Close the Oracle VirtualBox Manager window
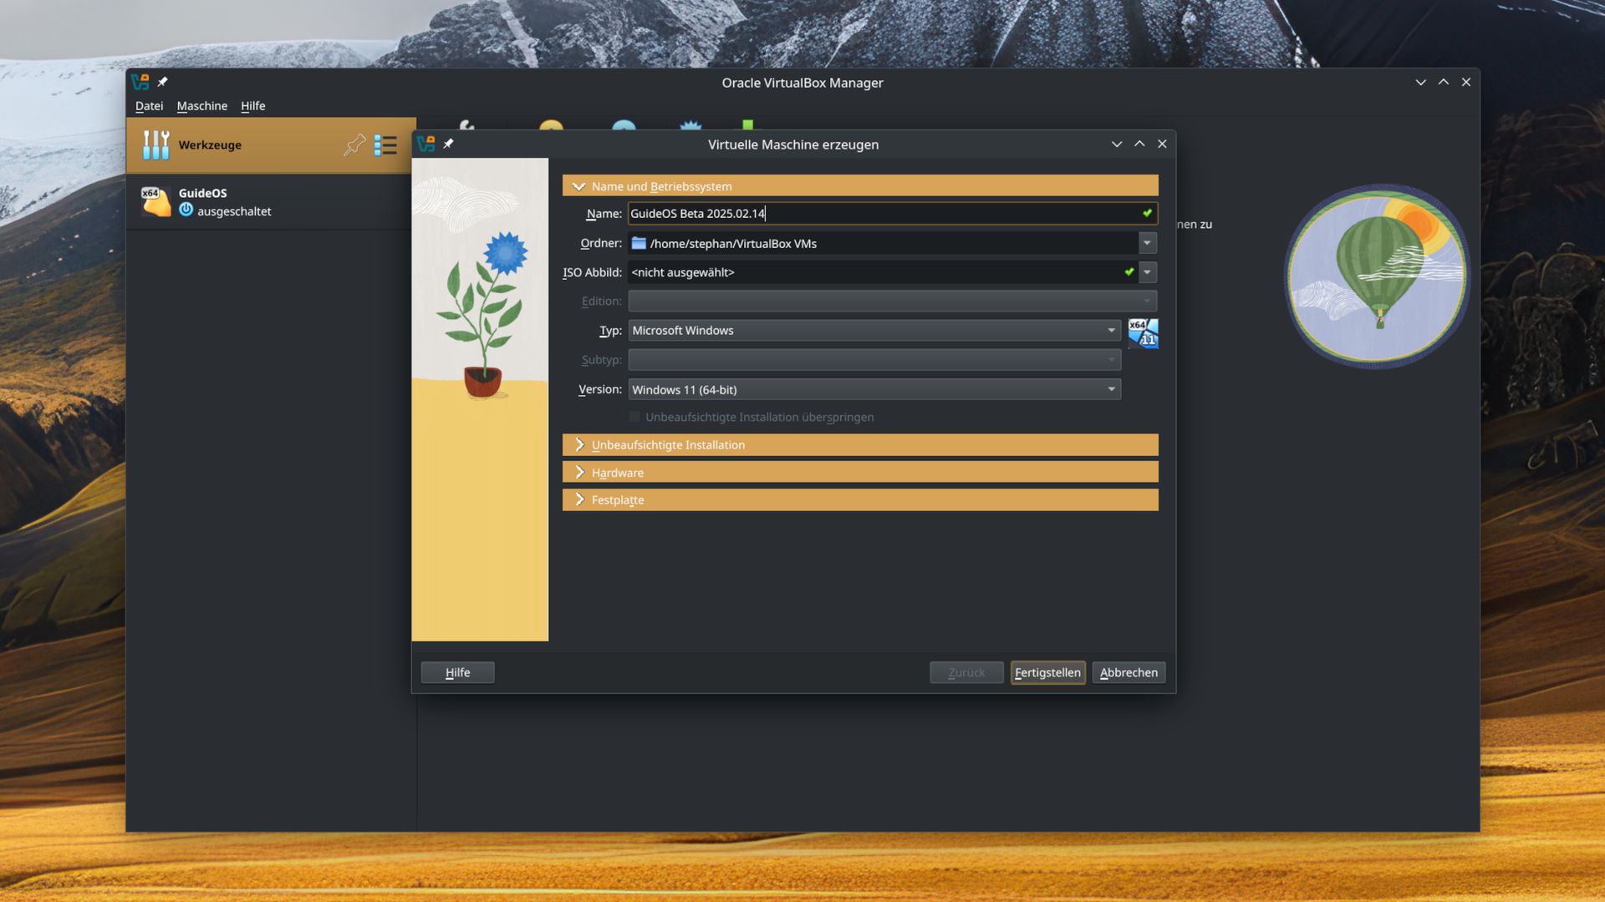Screen dimensions: 1605x902 coord(1465,82)
